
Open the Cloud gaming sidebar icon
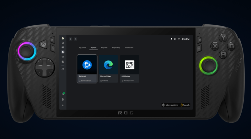pos(63,57)
